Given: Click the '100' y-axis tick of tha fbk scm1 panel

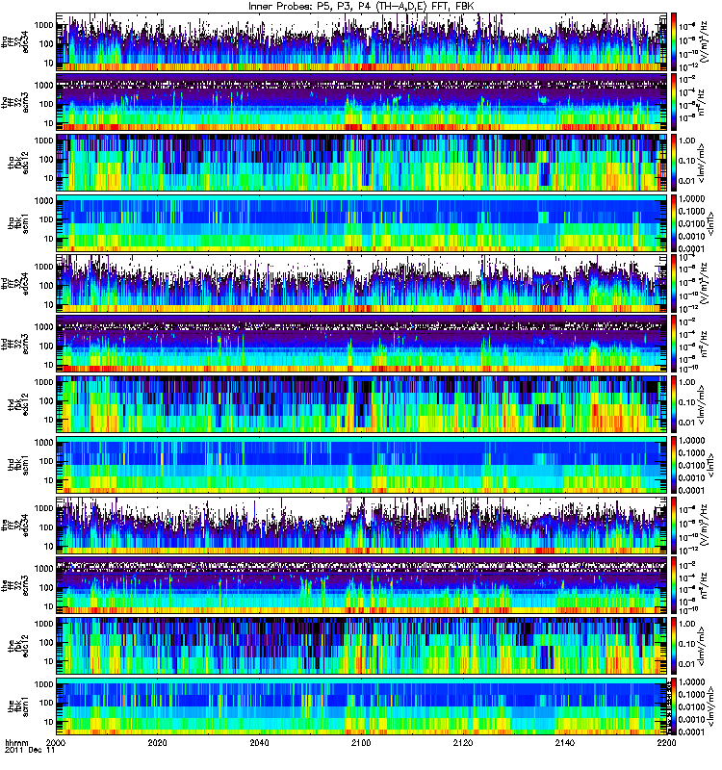Looking at the screenshot, I should click(x=46, y=219).
